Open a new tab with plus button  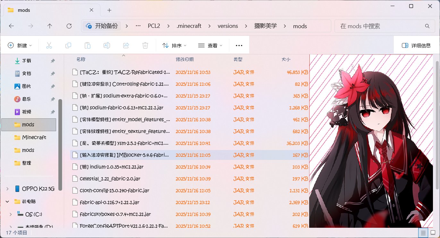(x=109, y=10)
